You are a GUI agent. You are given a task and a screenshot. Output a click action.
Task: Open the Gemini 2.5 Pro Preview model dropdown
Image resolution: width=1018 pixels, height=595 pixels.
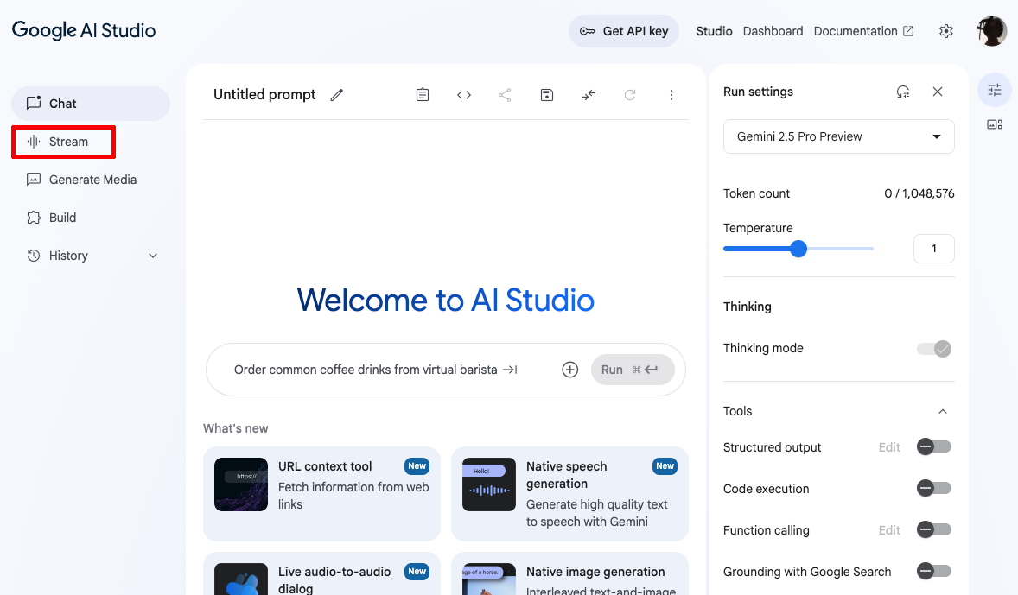point(839,136)
